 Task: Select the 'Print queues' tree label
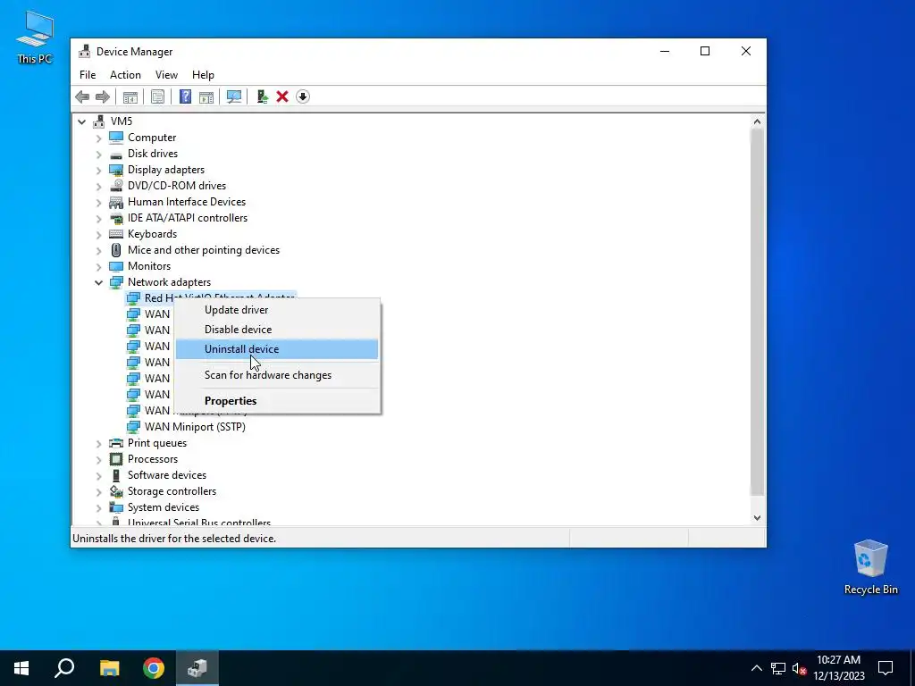pos(157,443)
